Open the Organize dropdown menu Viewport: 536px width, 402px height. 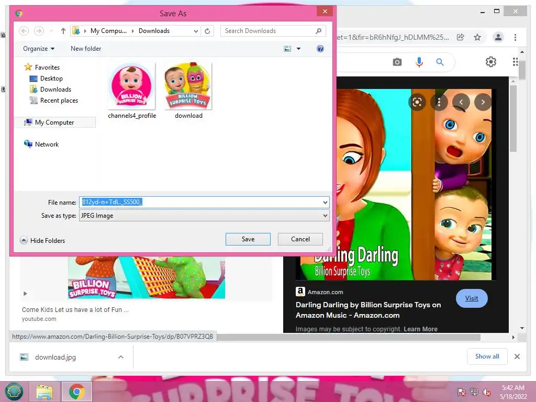(39, 49)
